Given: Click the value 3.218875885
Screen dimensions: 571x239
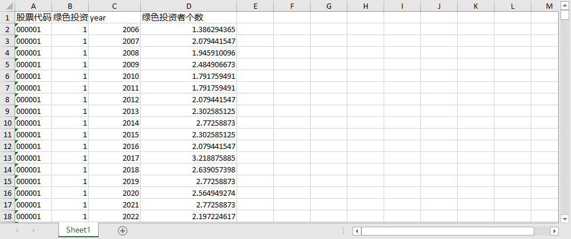Looking at the screenshot, I should point(189,158).
